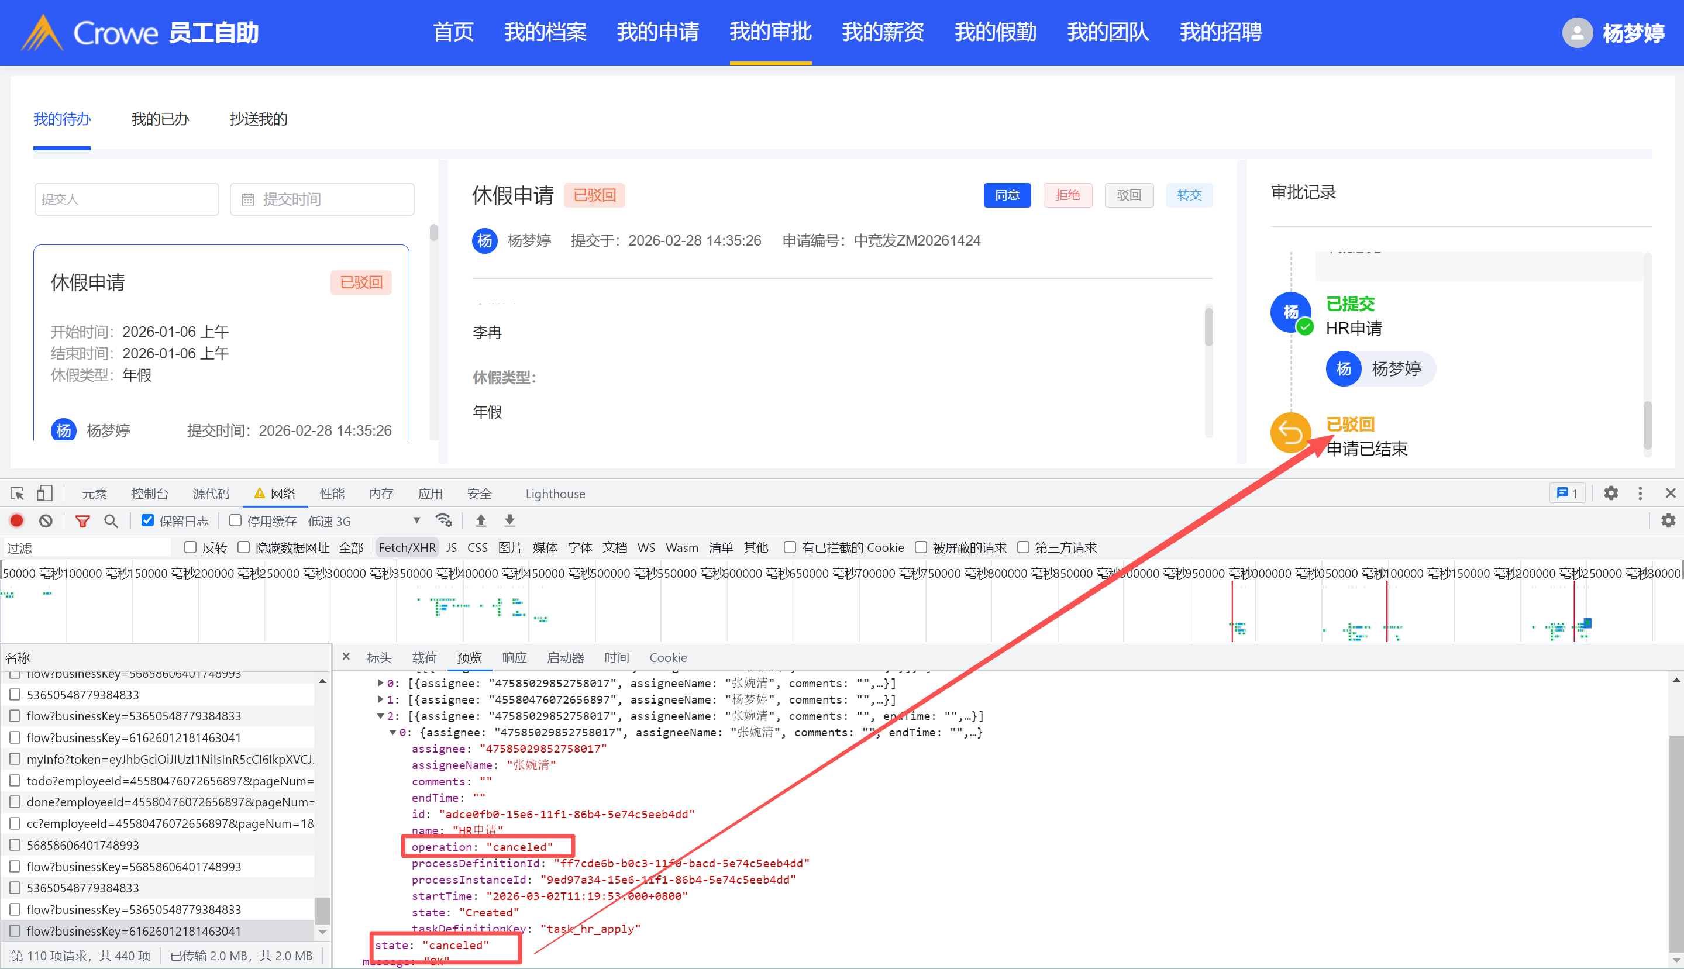1684x969 pixels.
Task: Click import HAR upload arrow icon
Action: coord(481,520)
